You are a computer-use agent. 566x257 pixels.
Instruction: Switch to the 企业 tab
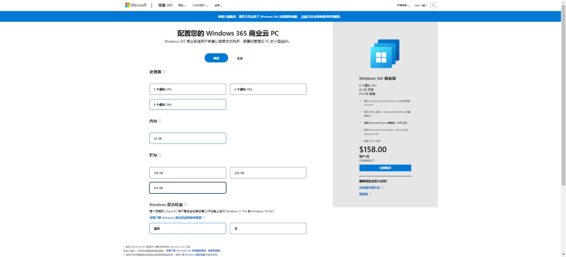240,58
